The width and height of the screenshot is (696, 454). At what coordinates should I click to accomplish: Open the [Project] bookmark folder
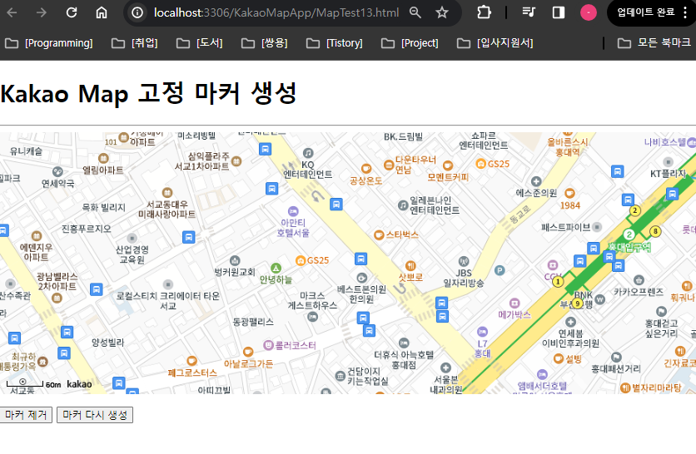(x=410, y=43)
